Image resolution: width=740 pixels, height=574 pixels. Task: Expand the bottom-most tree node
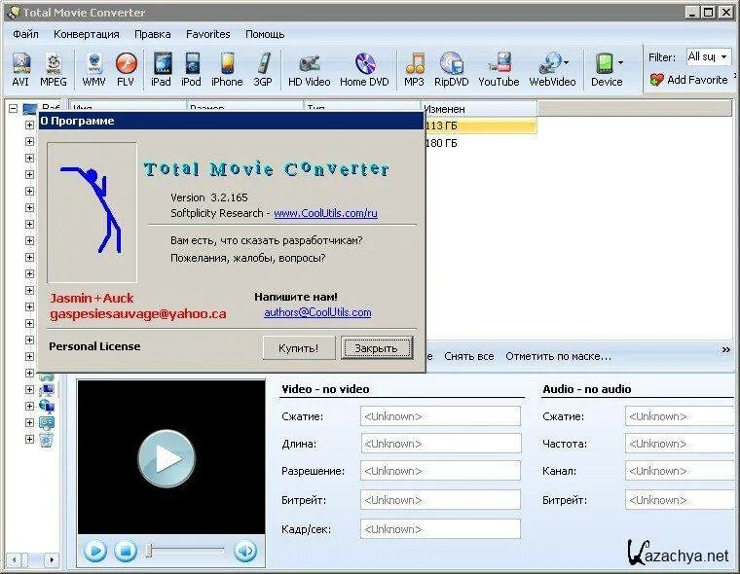coord(29,439)
